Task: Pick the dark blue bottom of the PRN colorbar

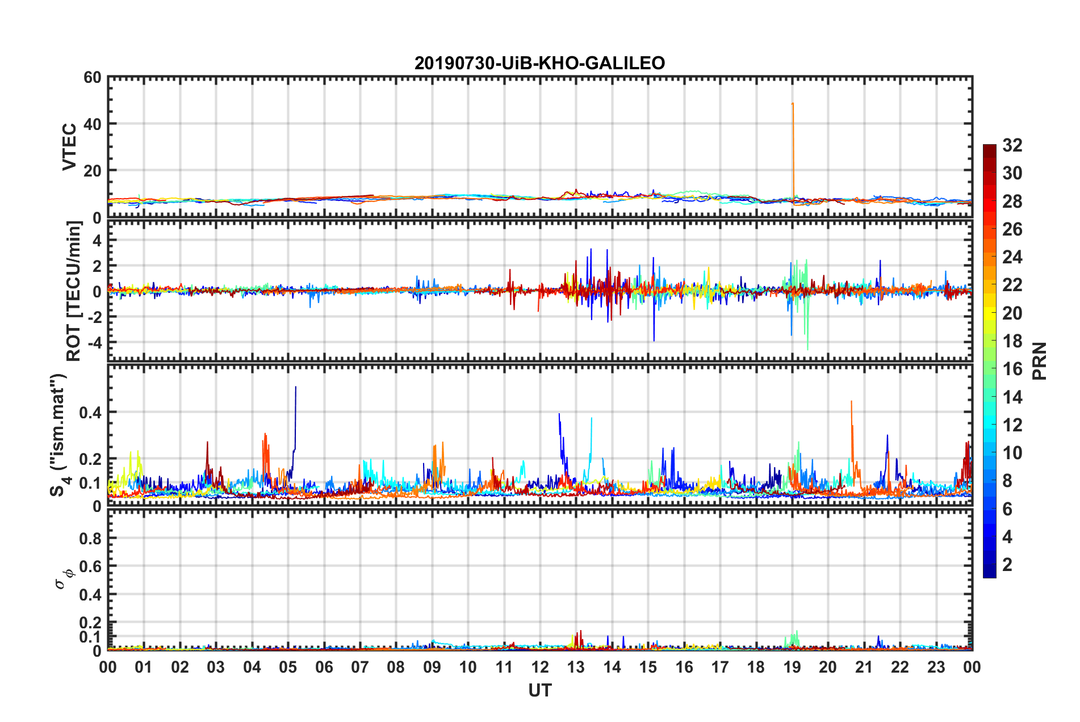Action: tap(989, 573)
